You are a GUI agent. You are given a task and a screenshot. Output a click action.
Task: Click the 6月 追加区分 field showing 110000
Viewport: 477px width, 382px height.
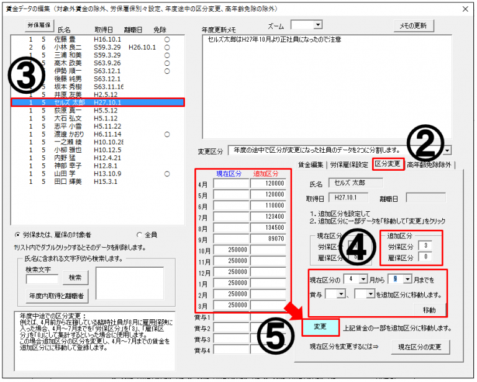[x=268, y=206]
